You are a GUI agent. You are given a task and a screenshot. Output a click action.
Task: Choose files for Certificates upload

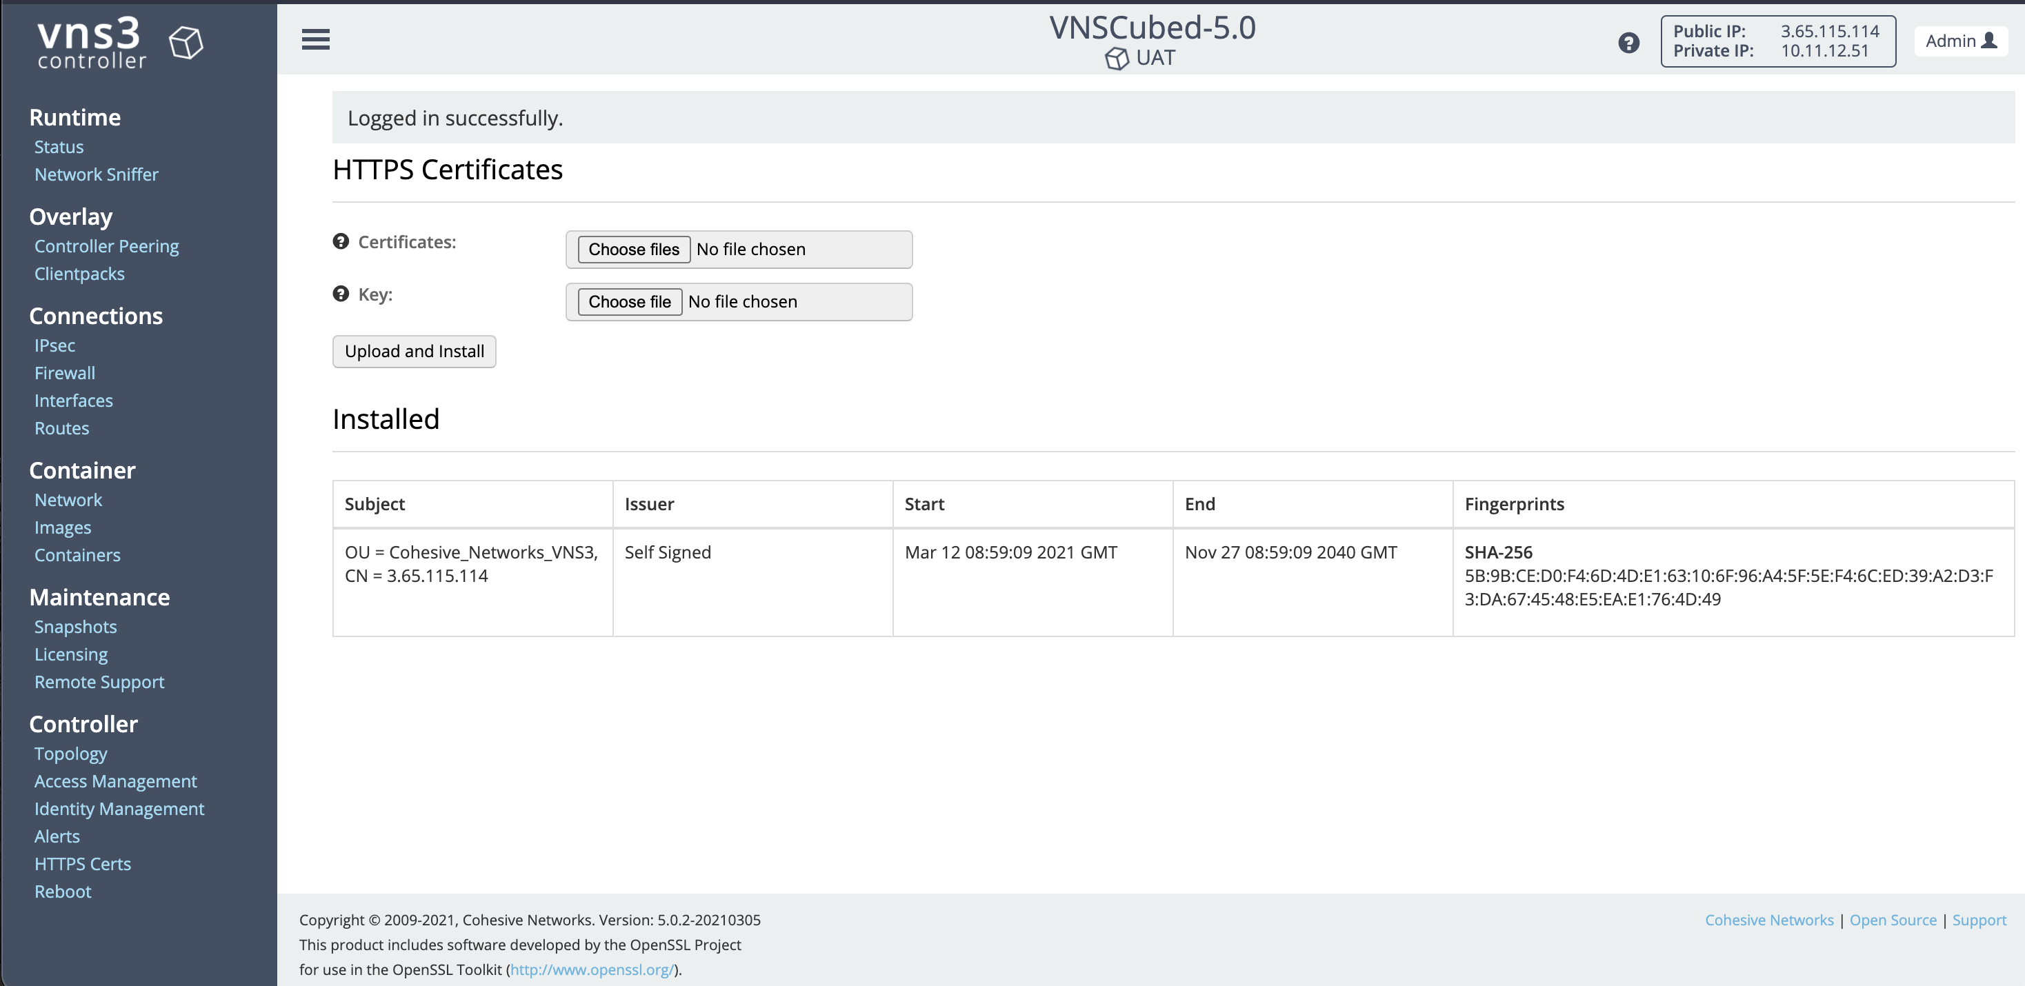634,249
